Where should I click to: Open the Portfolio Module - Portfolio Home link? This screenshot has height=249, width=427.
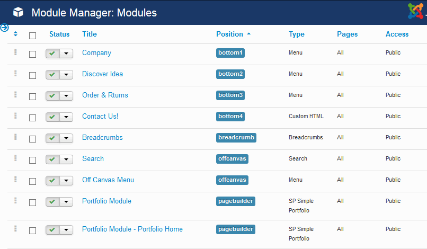pos(132,229)
